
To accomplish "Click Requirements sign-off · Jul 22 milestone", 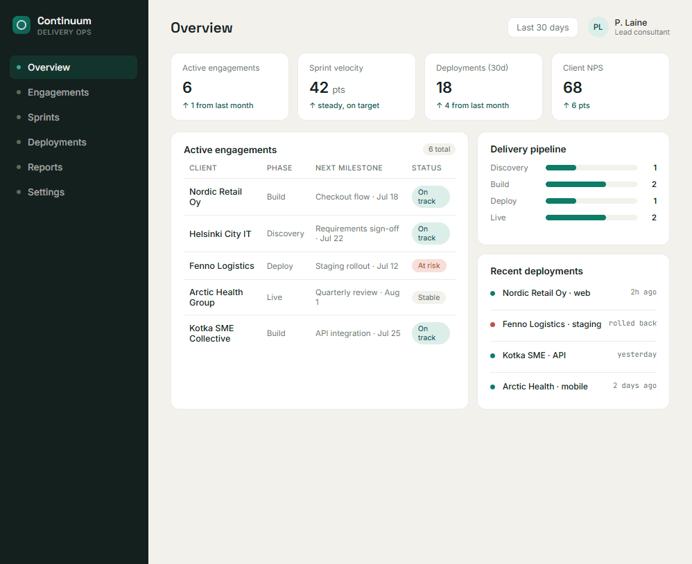I will click(357, 233).
